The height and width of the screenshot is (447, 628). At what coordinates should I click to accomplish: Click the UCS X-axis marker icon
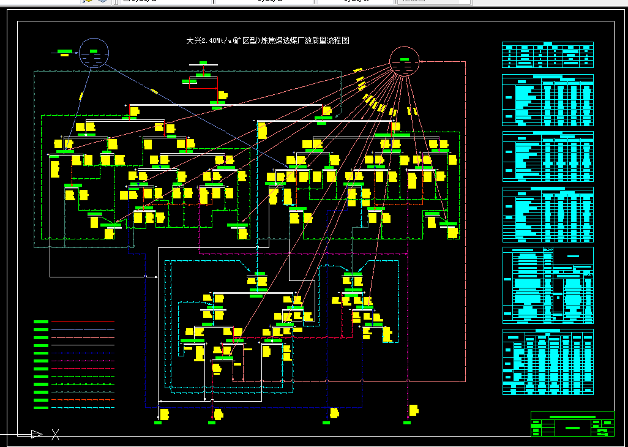pos(56,434)
